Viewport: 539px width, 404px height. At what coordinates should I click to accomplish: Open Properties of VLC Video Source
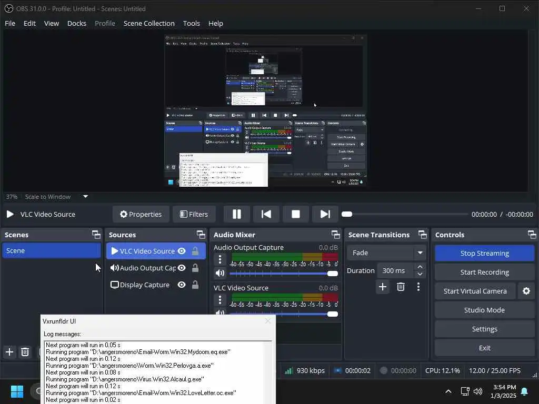pyautogui.click(x=141, y=215)
